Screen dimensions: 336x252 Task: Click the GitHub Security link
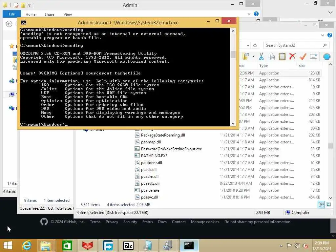click(x=130, y=222)
